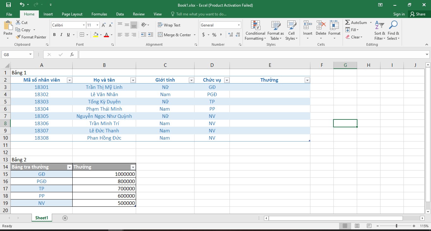Viewport: 431px width, 231px height.
Task: Click the Save icon in title bar
Action: click(x=9, y=5)
